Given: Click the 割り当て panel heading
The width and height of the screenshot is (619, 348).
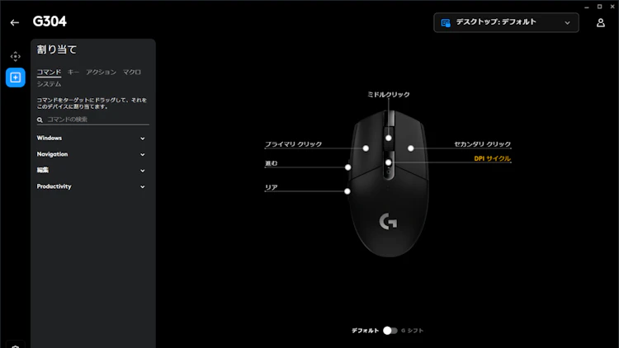Looking at the screenshot, I should [x=57, y=49].
